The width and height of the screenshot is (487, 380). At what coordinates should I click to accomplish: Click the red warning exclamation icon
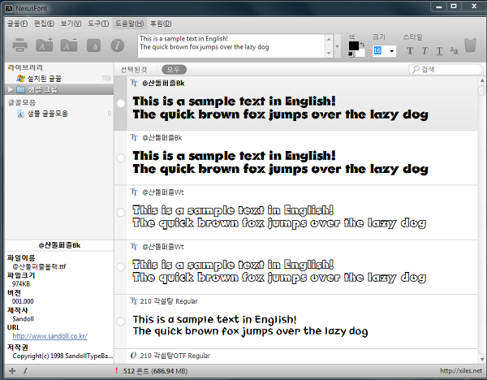pyautogui.click(x=116, y=370)
